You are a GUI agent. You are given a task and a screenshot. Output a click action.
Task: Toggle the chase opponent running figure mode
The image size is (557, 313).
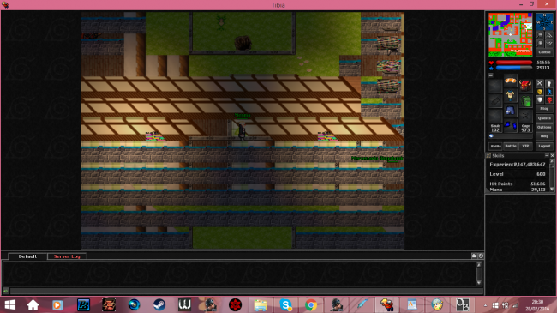[549, 92]
